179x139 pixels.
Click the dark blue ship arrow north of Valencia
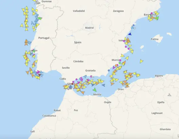130,34
